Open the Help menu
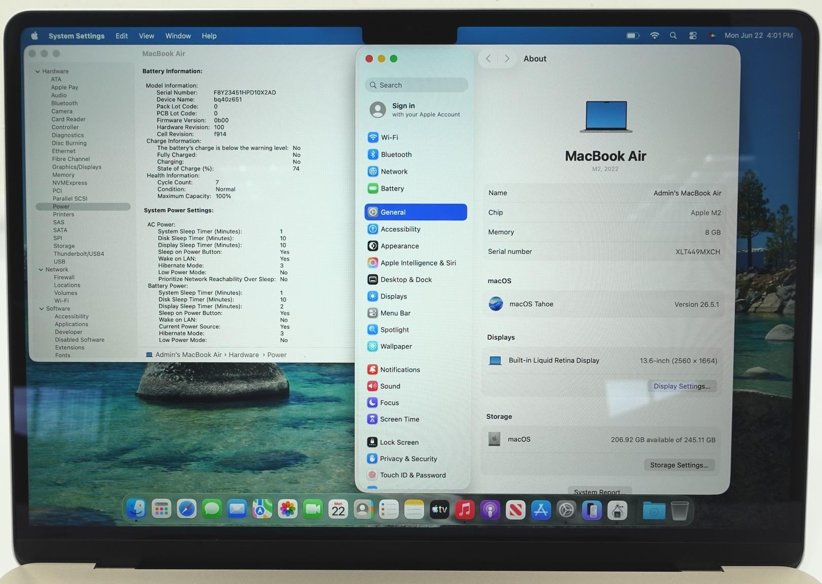This screenshot has height=584, width=822. [209, 36]
